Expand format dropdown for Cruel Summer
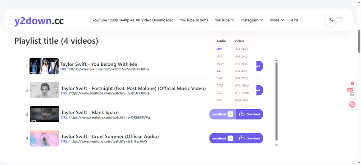This screenshot has width=361, height=165. (231, 138)
